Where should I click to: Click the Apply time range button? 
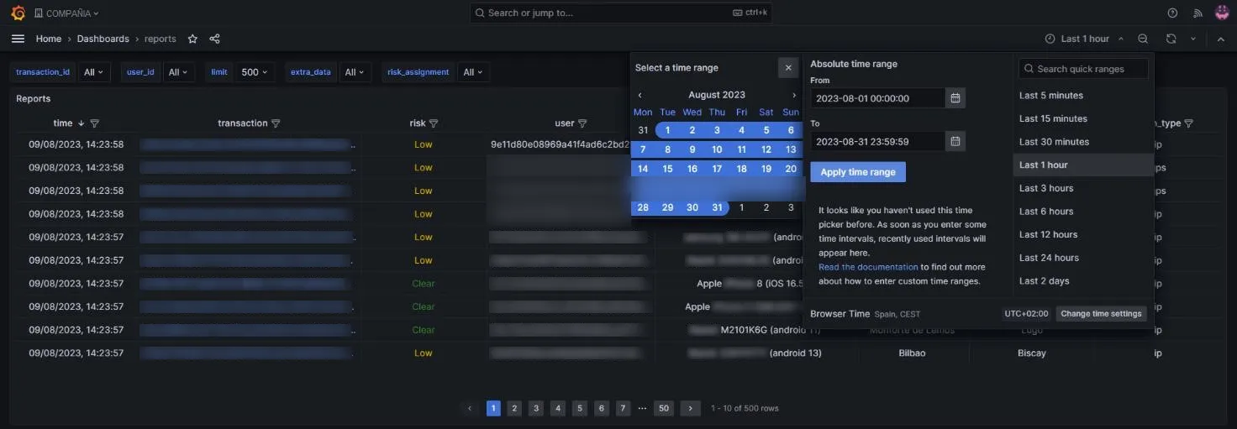858,172
